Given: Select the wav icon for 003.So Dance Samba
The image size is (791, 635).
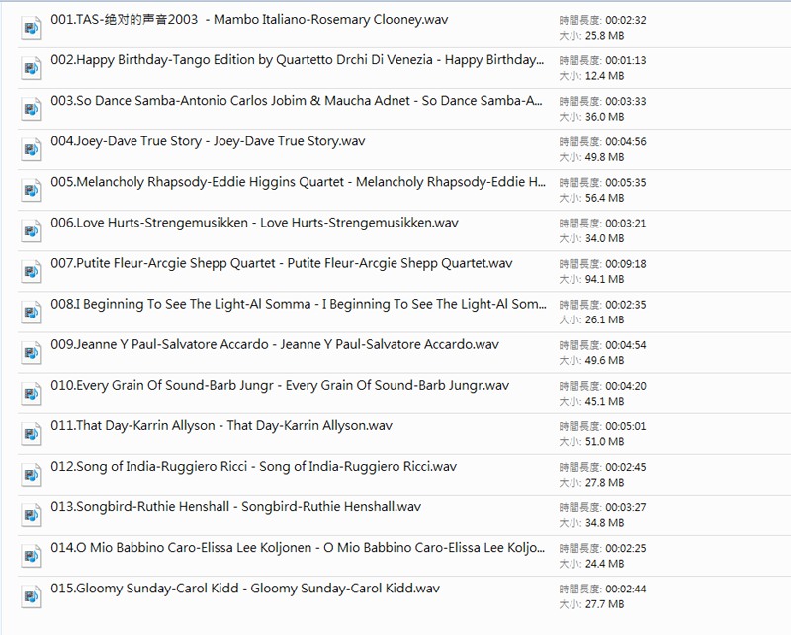Looking at the screenshot, I should pyautogui.click(x=31, y=109).
